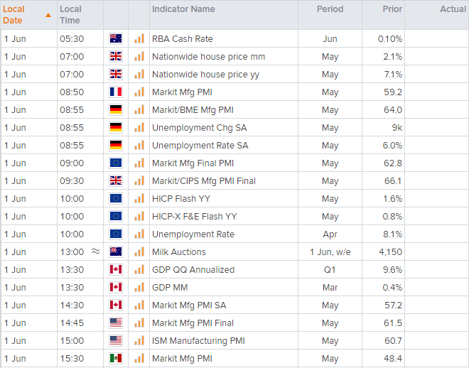The image size is (469, 368).
Task: Click the approximate-time symbol on the Milk Auctions row
Action: pos(96,252)
